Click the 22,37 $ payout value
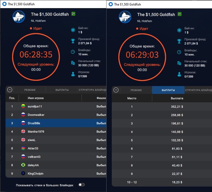 pyautogui.click(x=177, y=174)
